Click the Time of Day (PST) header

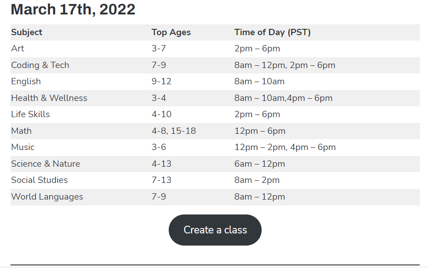(272, 32)
